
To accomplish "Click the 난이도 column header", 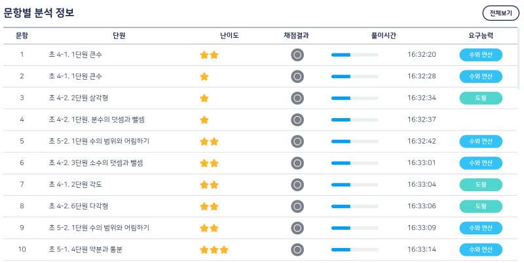I will (229, 36).
